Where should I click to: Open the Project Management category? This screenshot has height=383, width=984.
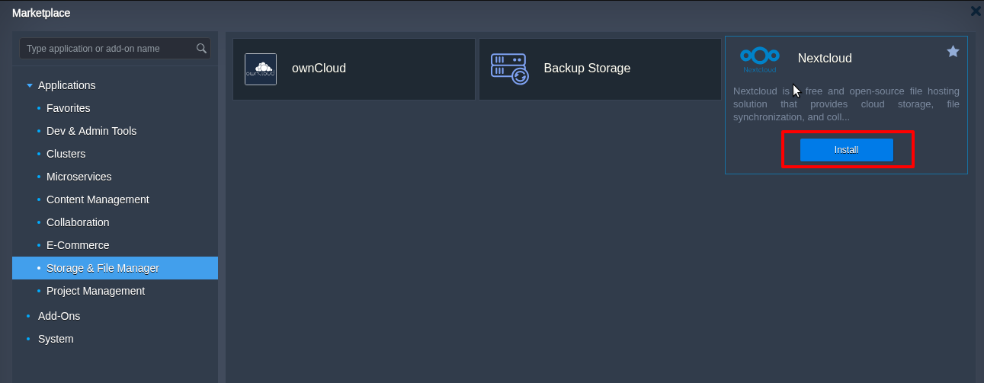point(95,291)
